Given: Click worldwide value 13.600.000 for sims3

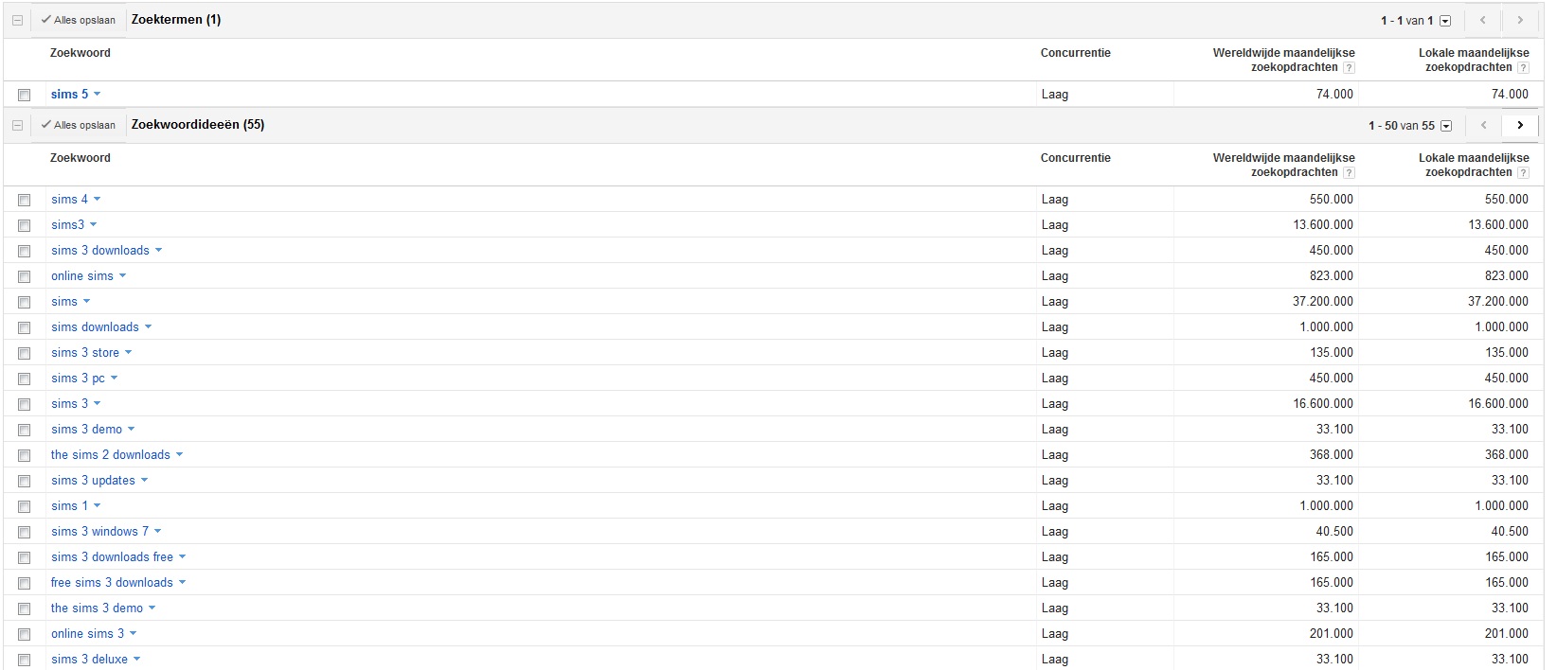Looking at the screenshot, I should pos(1323,225).
